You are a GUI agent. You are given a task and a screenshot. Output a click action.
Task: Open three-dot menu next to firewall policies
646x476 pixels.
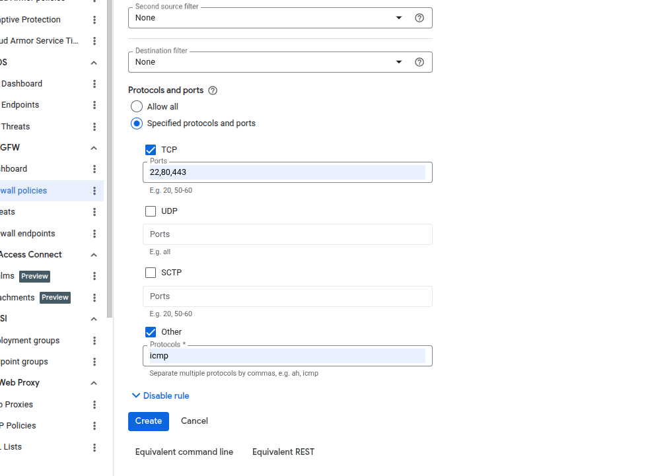click(x=94, y=191)
